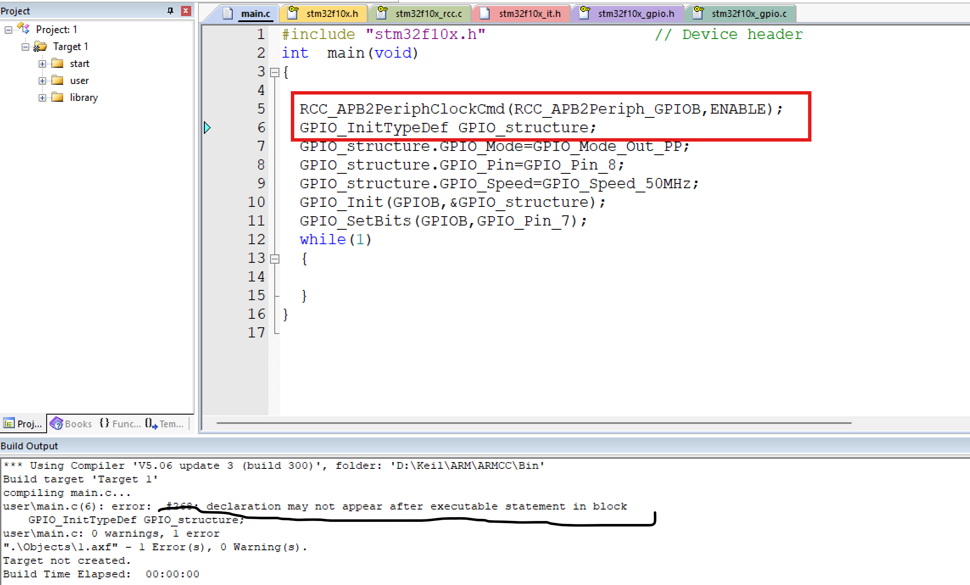Select the library tree item label
This screenshot has height=585, width=970.
coord(84,97)
